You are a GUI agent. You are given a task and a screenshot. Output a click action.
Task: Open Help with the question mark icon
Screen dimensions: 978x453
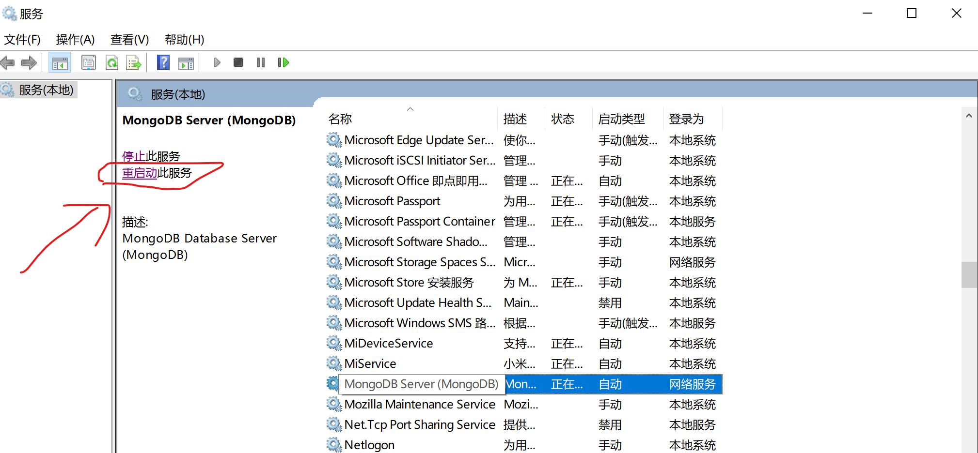pyautogui.click(x=163, y=62)
